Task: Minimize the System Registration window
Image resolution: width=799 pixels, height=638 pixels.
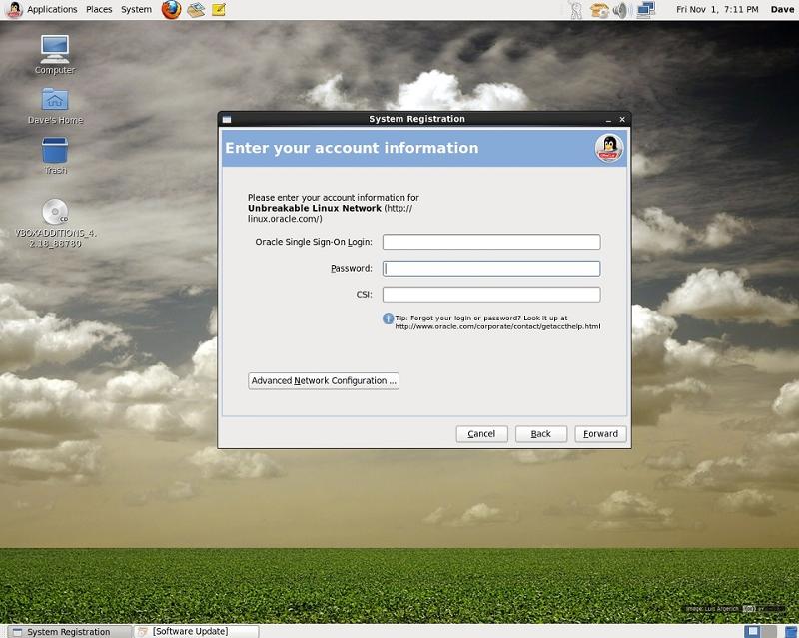Action: (608, 120)
